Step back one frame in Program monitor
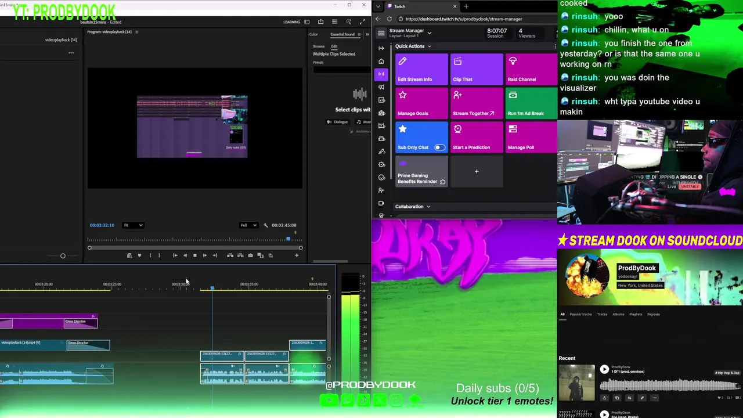 click(x=185, y=255)
